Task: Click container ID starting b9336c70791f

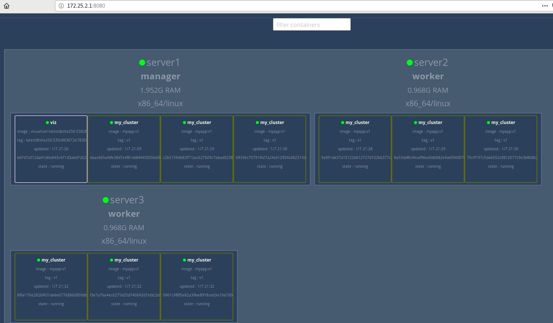Action: click(271, 157)
